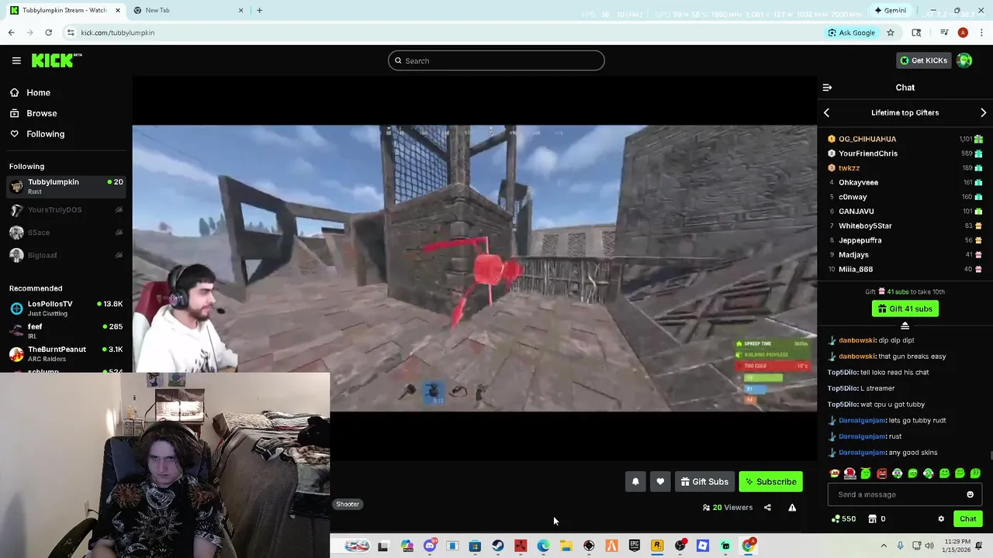
Task: Open the Chrome three-dot menu
Action: click(981, 33)
